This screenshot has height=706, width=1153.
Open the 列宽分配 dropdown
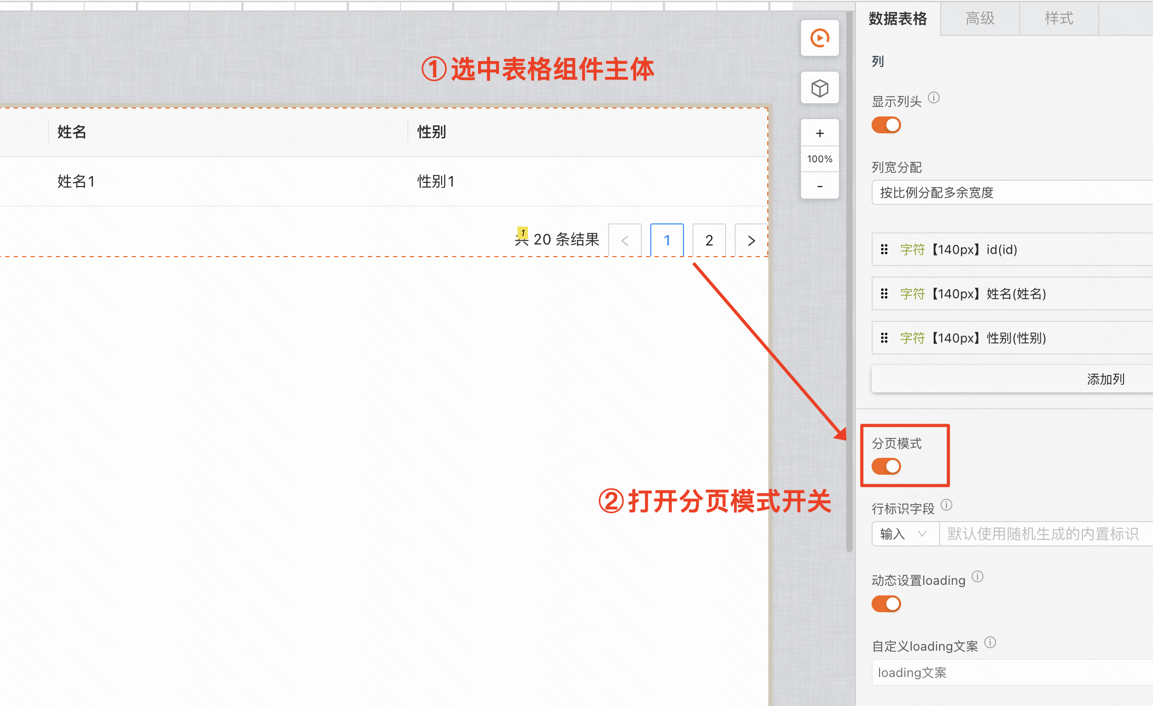tap(1012, 193)
